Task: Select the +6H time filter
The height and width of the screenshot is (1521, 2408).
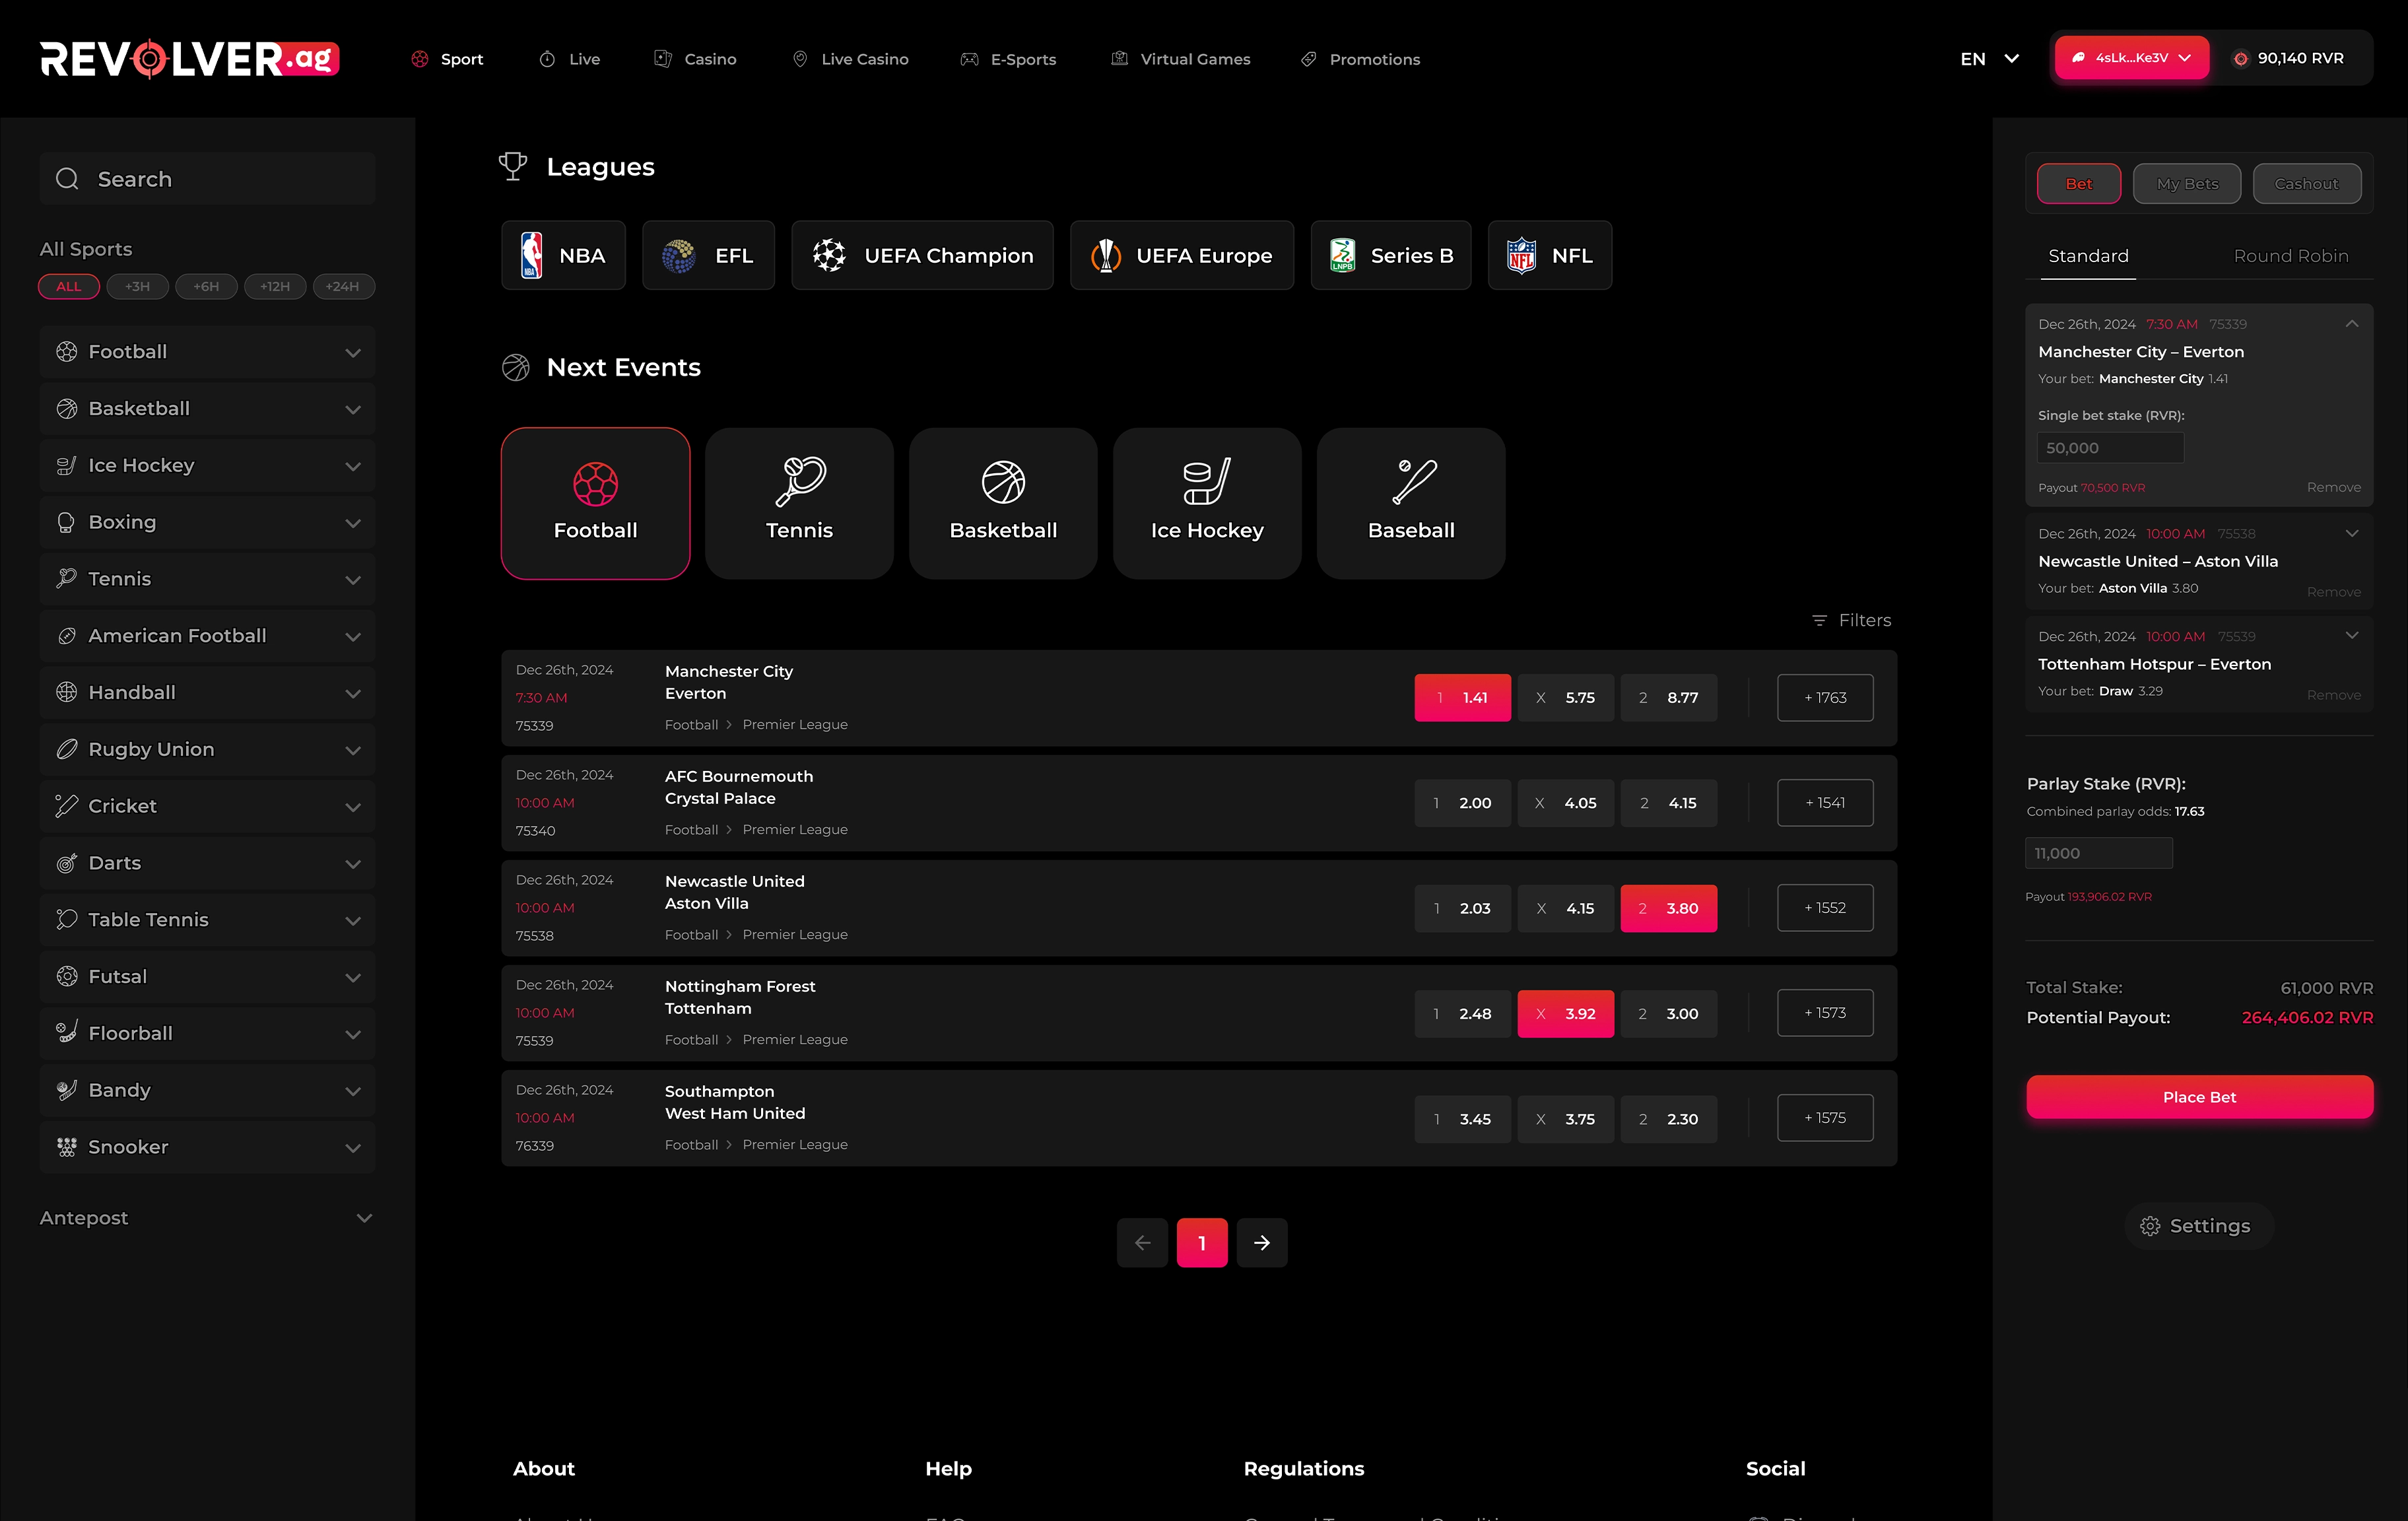Action: pos(206,287)
